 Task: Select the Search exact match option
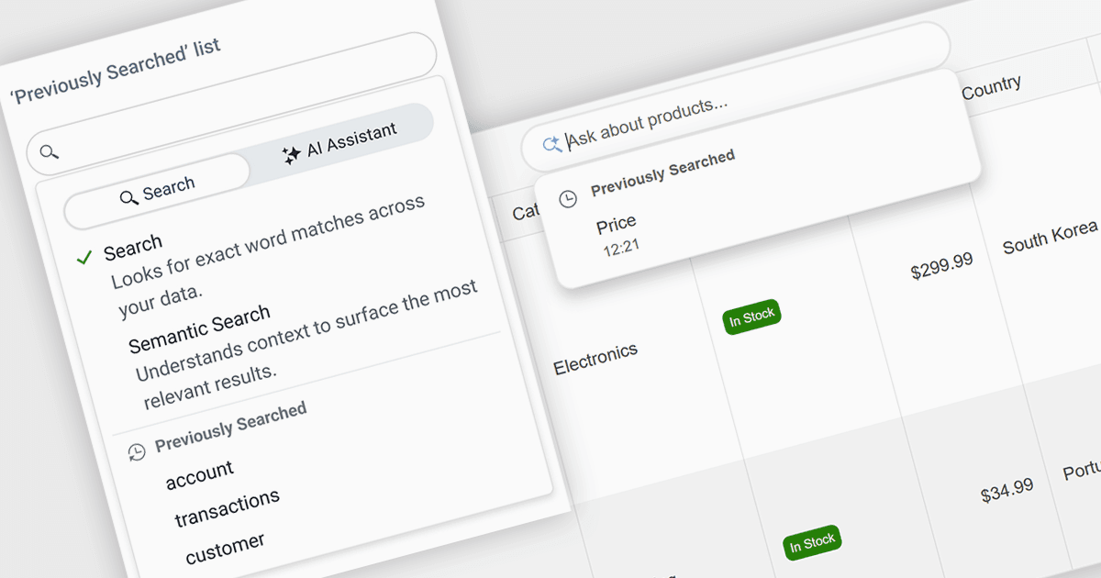(266, 257)
